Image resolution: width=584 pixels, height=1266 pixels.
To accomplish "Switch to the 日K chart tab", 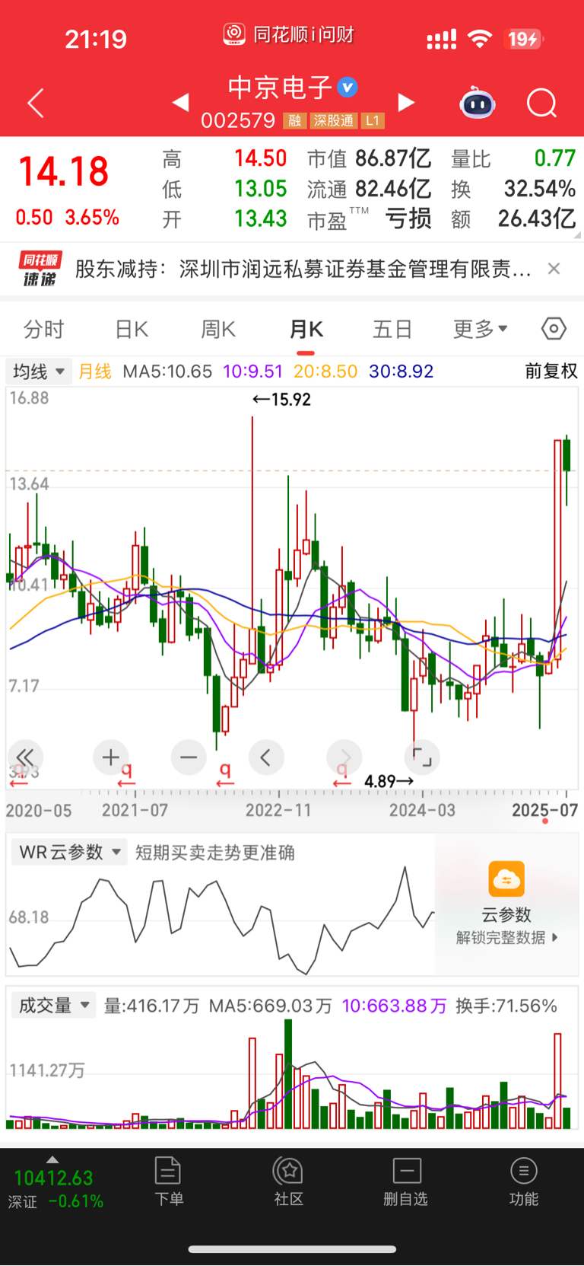I will (x=132, y=329).
